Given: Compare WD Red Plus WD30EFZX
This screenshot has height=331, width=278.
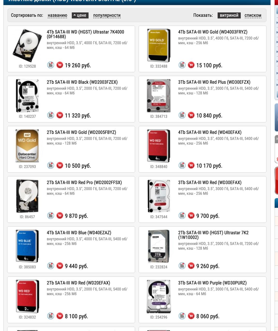Looking at the screenshot, I should tap(182, 115).
